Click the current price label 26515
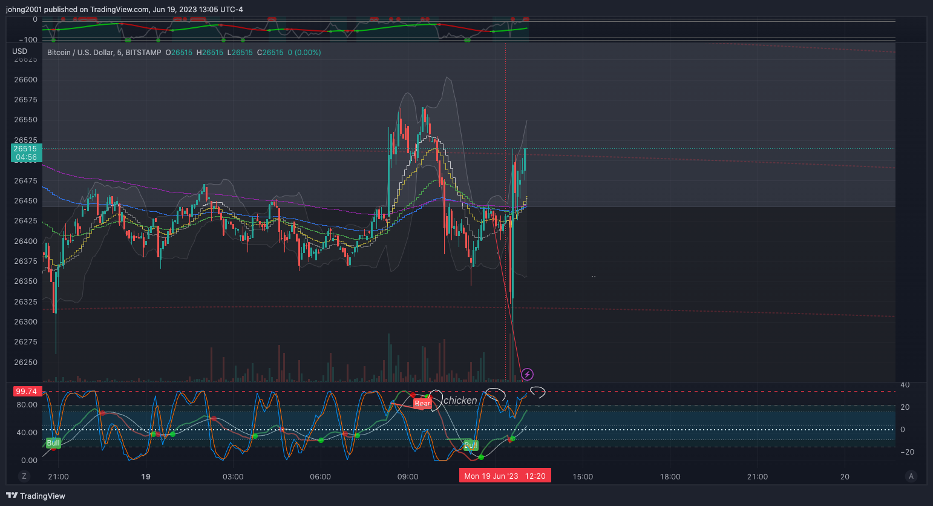The width and height of the screenshot is (933, 506). 26,153
